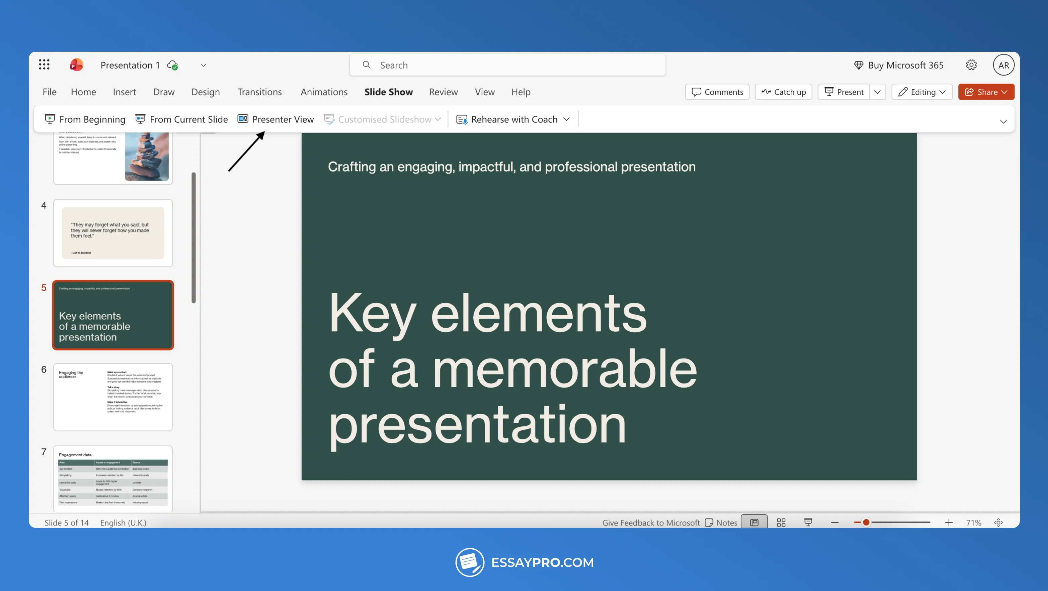Click the Fit slide to window icon

pyautogui.click(x=999, y=522)
